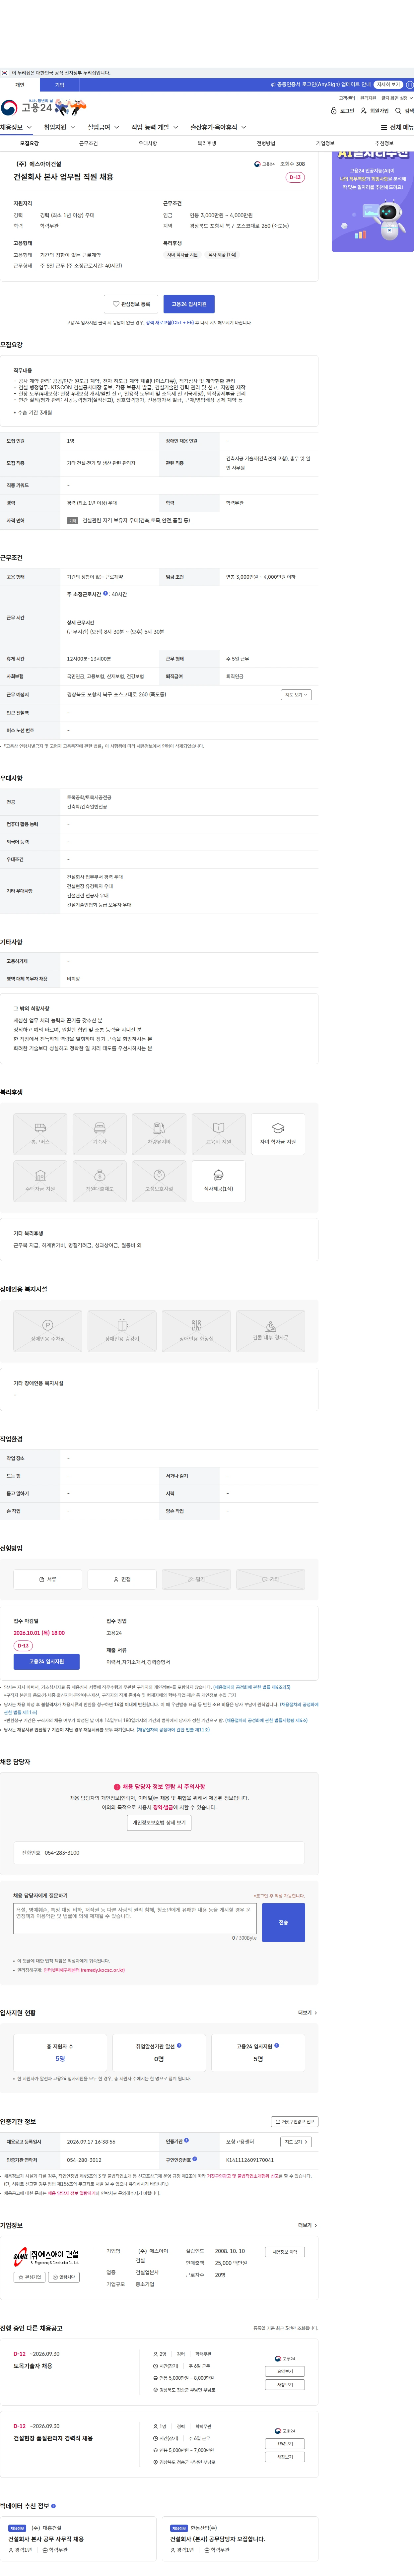The image size is (414, 2576).
Task: Open 세부보기 for 토목기술자 채용
Action: pos(285,2385)
